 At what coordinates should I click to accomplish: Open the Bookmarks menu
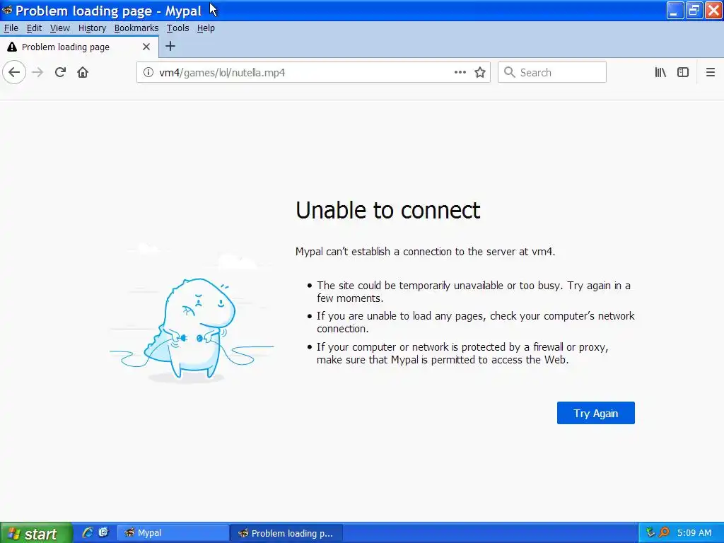pos(136,28)
